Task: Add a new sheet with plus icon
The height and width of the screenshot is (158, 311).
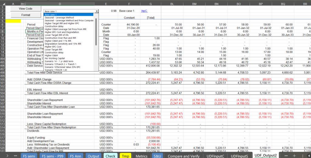Action: click(295, 156)
